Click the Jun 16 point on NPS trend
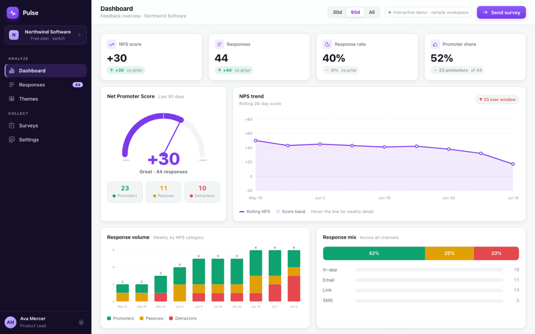 [384, 147]
